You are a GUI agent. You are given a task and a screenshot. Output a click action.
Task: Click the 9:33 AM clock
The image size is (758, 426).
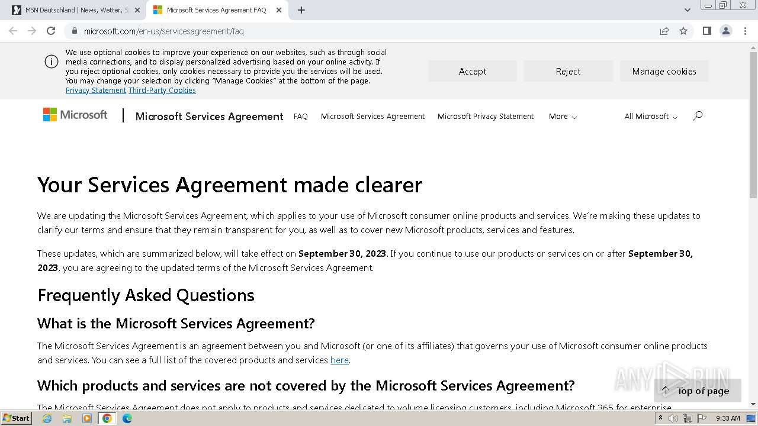tap(728, 418)
